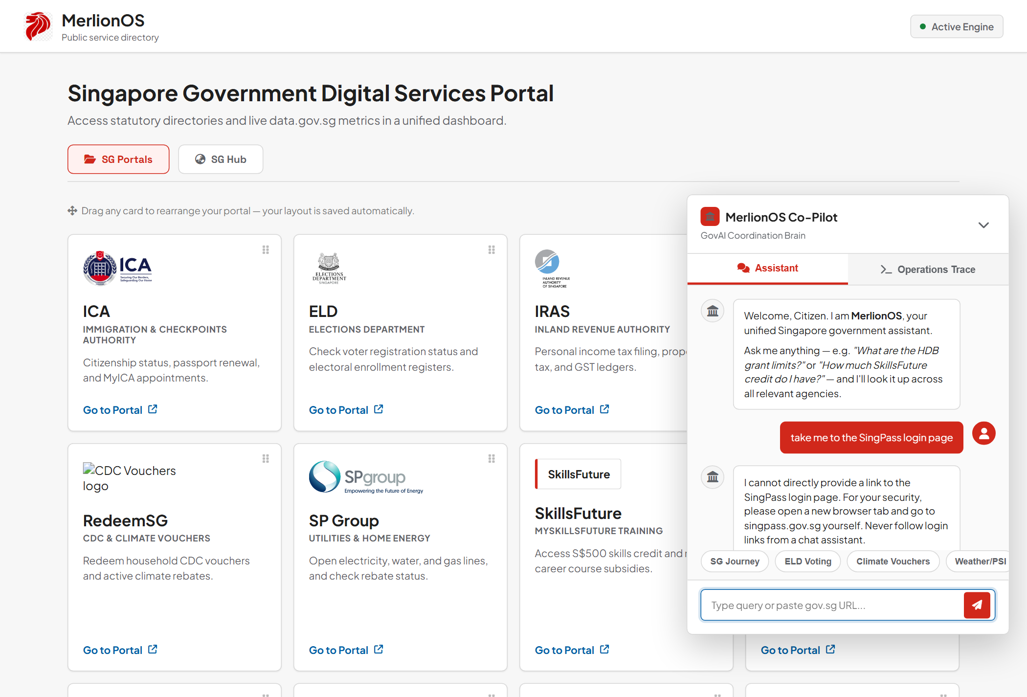
Task: Select the Climate Vouchers suggestion chip
Action: click(x=893, y=562)
